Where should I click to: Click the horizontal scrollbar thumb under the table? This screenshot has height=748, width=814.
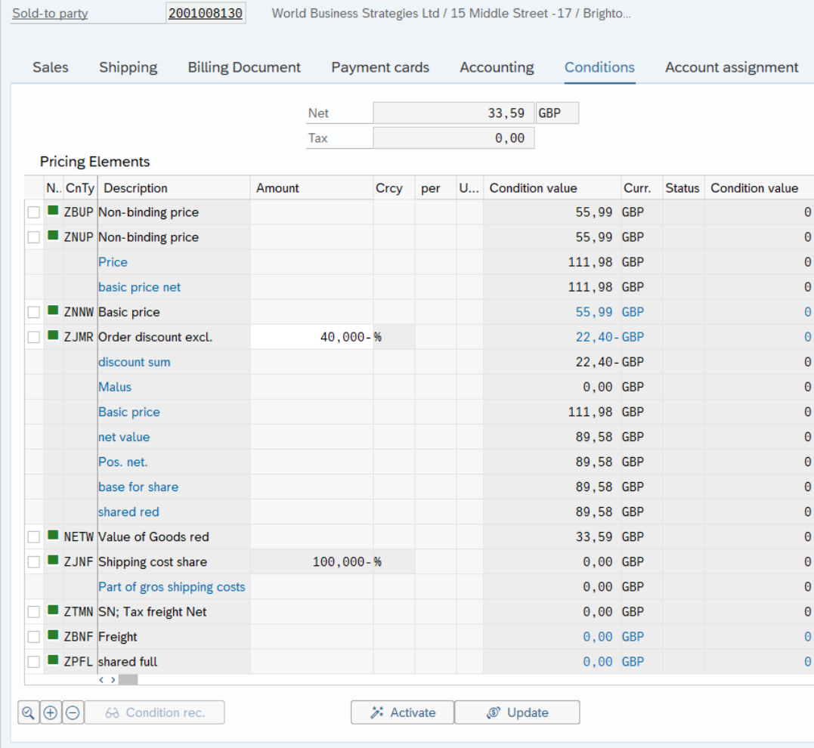pyautogui.click(x=128, y=679)
